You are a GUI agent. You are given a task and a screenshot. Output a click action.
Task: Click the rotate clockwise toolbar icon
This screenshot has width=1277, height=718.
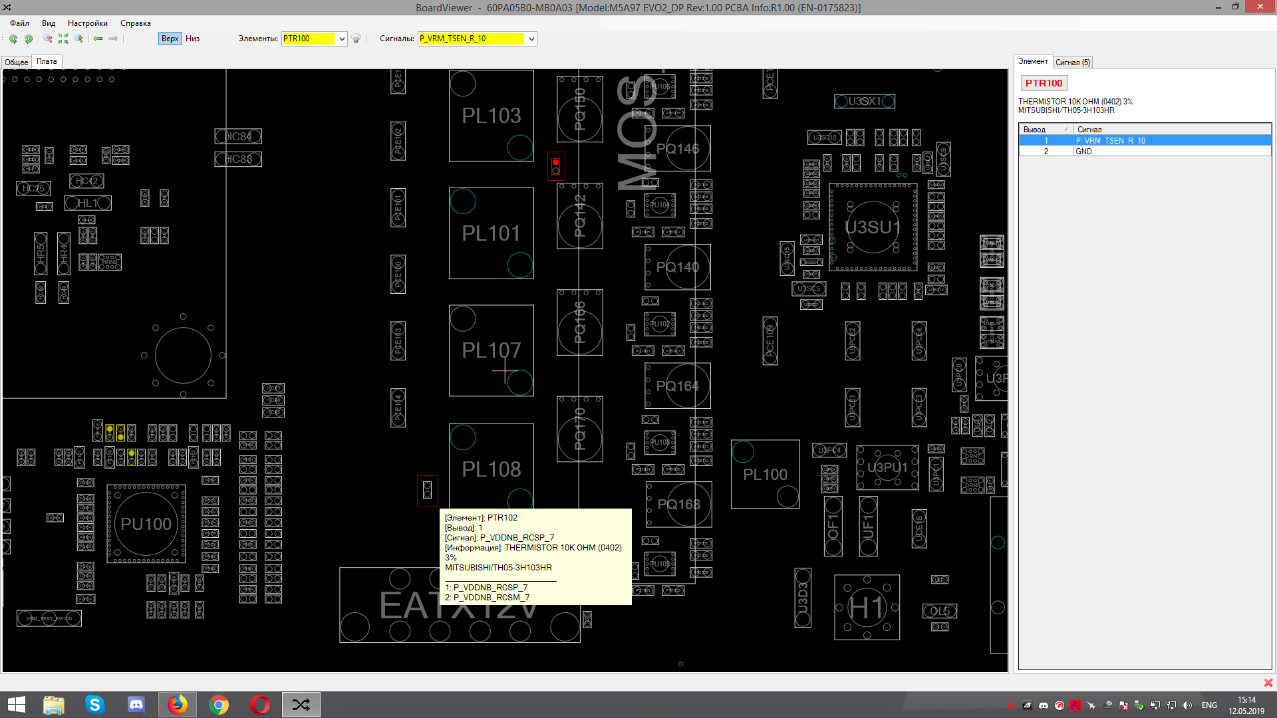29,39
